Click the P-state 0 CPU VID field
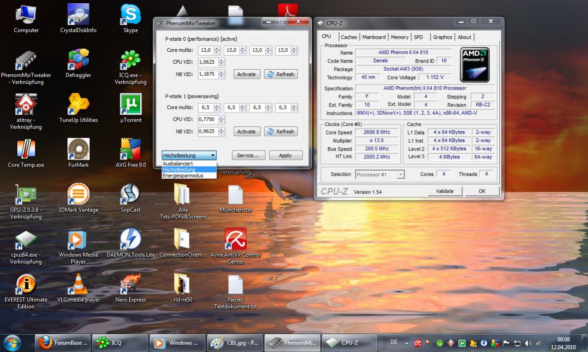588x352 pixels. 208,62
